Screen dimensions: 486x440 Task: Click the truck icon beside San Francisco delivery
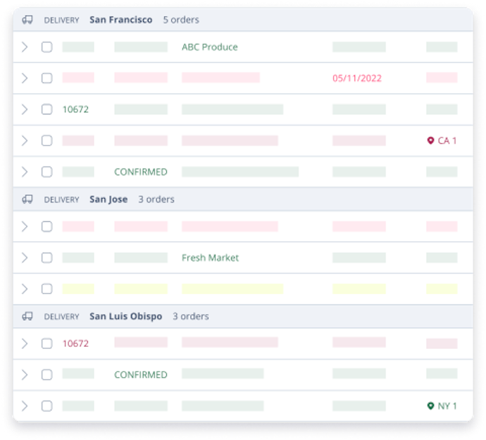point(27,20)
